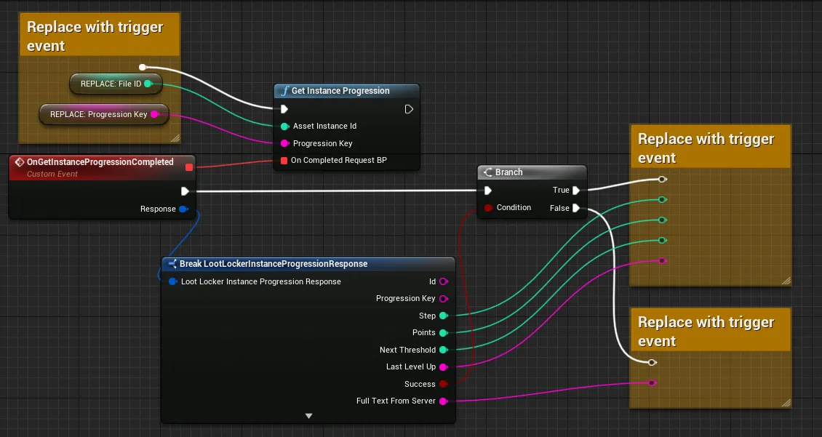The image size is (822, 437).
Task: Click Progression Key input pin on Get Instance Progression
Action: tap(284, 143)
